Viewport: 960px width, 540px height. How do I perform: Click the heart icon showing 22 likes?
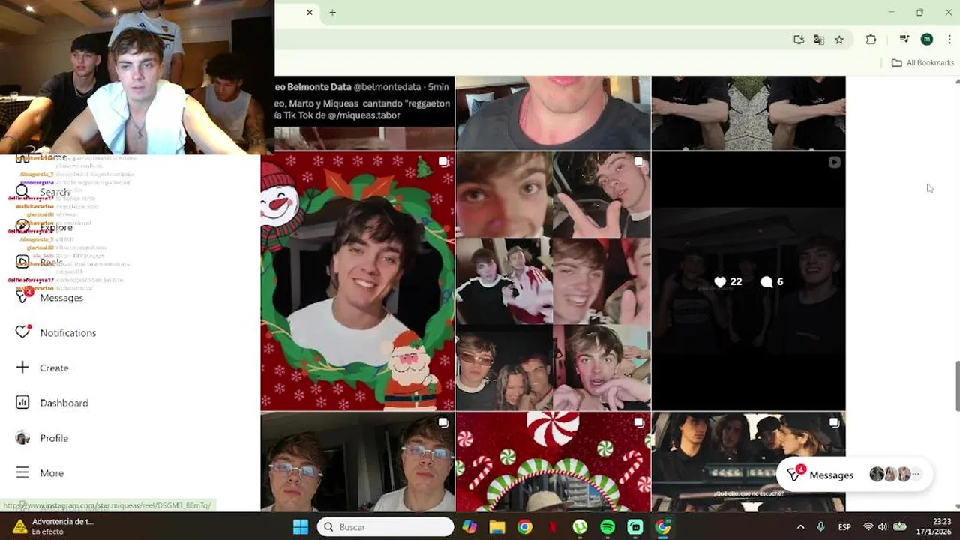pos(720,282)
